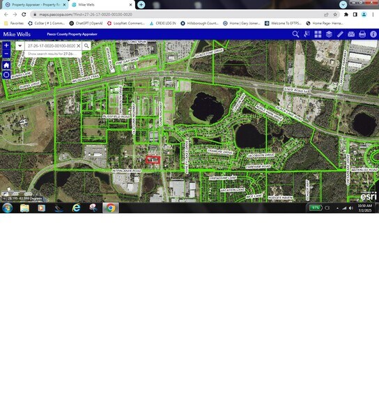Clear the parcel search text with X
The image size is (379, 410).
(78, 46)
